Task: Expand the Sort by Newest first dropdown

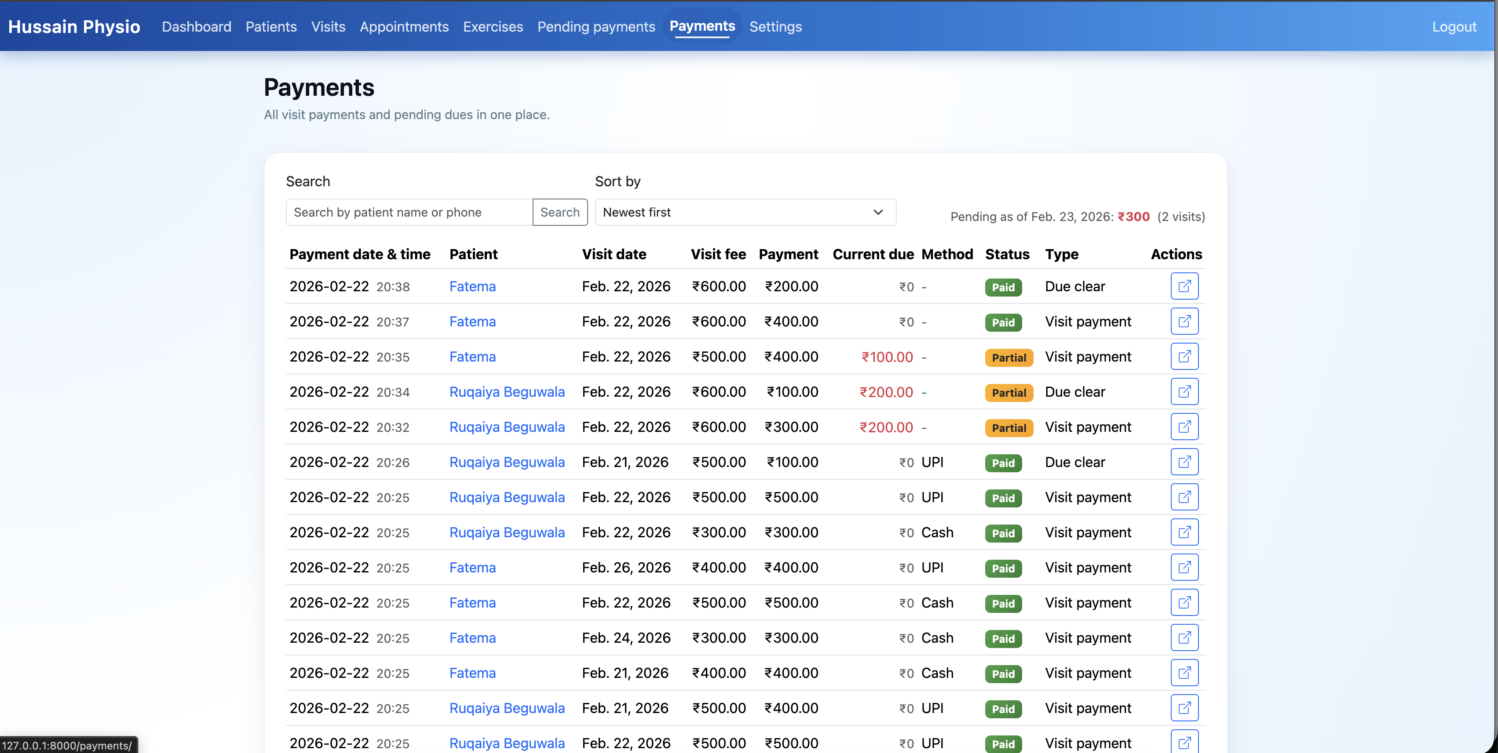Action: click(x=745, y=212)
